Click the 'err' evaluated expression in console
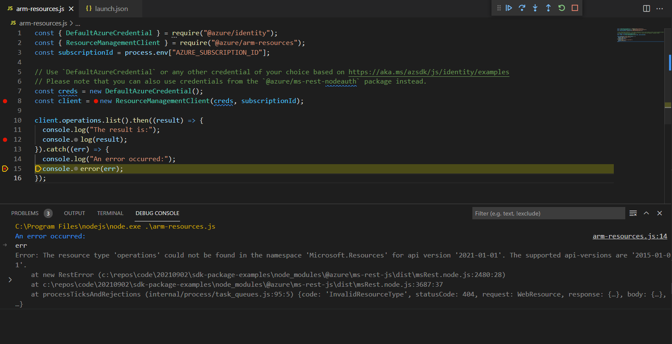 click(x=21, y=246)
